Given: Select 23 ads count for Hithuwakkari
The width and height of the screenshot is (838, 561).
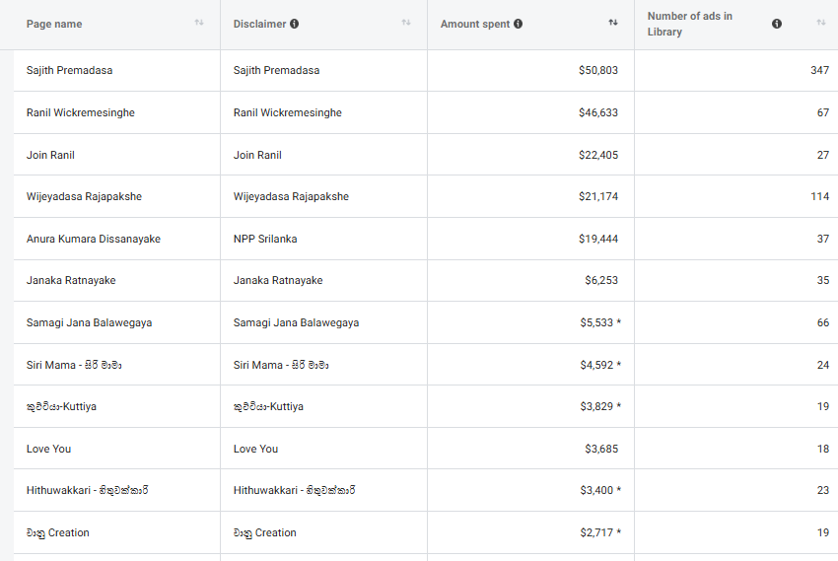Looking at the screenshot, I should tap(823, 490).
